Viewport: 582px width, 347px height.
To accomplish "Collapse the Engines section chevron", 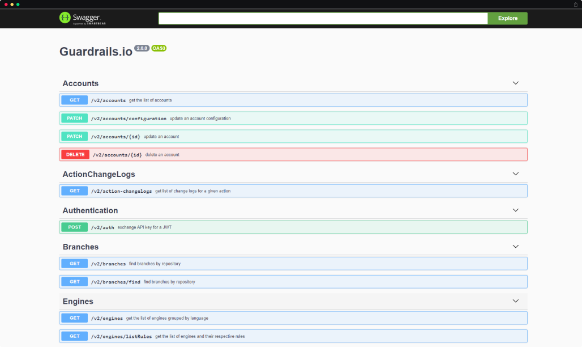I will 516,301.
